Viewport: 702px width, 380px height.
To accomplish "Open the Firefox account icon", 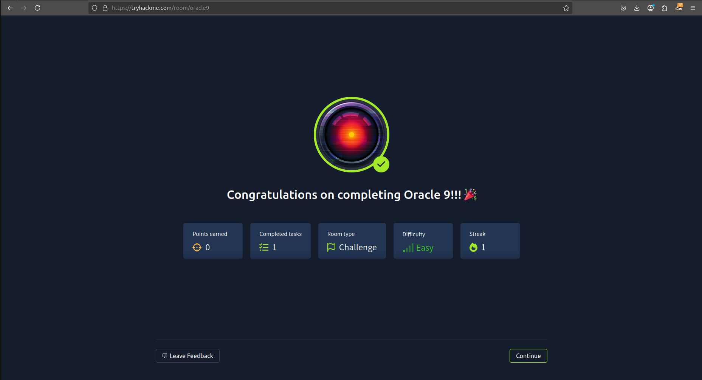I will click(651, 8).
